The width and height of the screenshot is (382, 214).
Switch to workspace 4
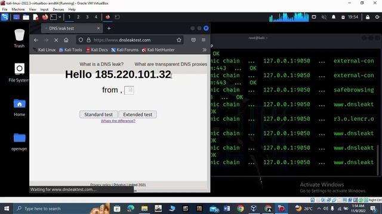pos(95,17)
